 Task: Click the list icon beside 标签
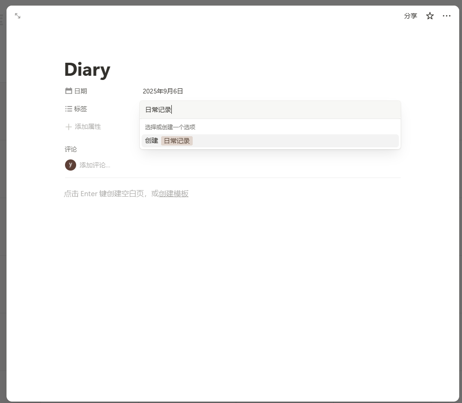pyautogui.click(x=69, y=109)
